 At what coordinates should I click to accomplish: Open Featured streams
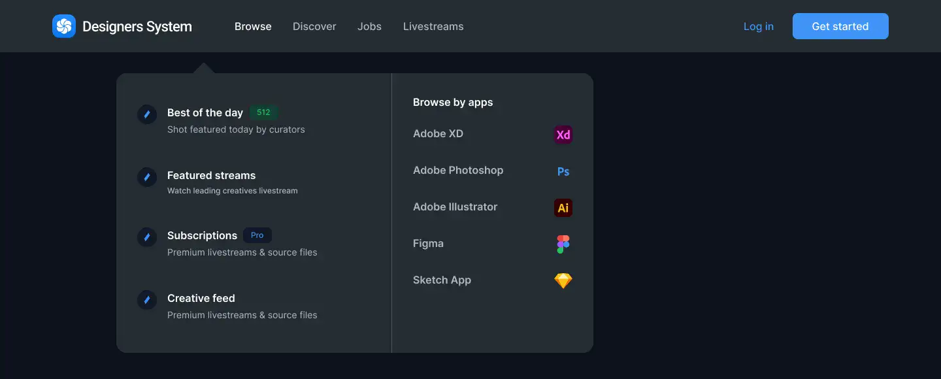pos(211,175)
